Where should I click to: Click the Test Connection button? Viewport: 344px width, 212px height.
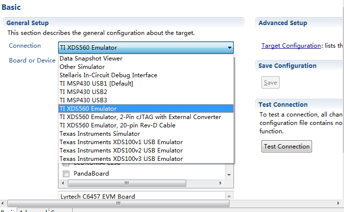[x=287, y=147]
